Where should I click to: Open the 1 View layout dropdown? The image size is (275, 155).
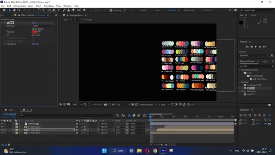[x=164, y=105]
